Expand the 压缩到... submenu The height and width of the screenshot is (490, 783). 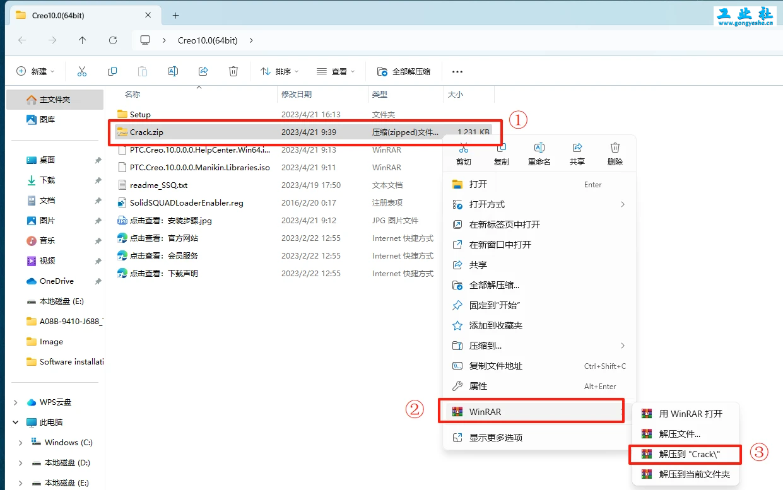(x=623, y=346)
